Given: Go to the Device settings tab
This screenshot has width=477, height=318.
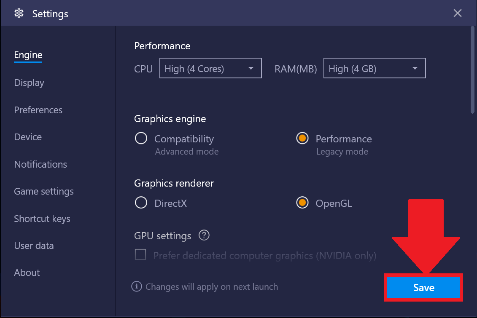Looking at the screenshot, I should (28, 137).
